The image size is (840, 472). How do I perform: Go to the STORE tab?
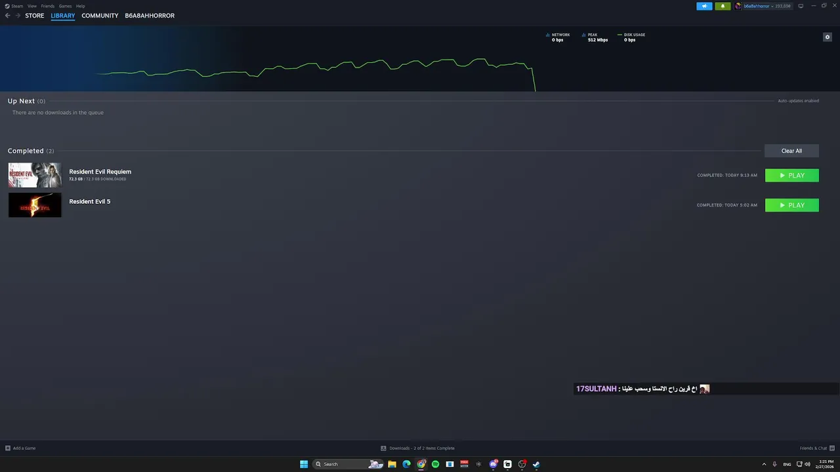(x=35, y=16)
